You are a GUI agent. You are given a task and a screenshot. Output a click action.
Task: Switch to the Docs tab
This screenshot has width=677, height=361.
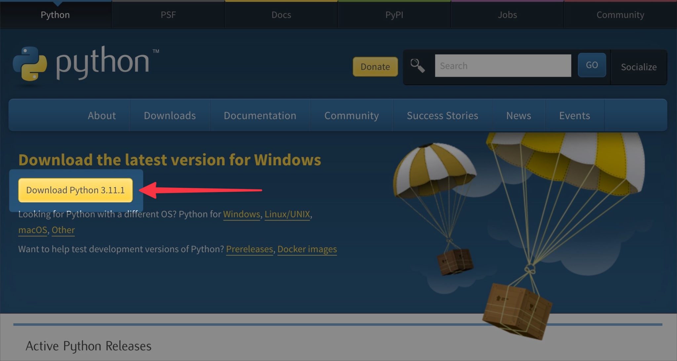coord(281,15)
